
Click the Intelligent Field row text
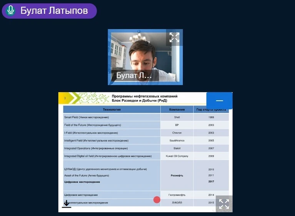(x=96, y=141)
